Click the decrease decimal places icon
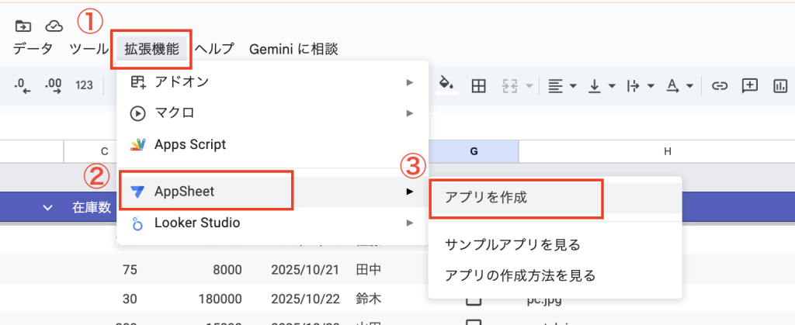 point(23,85)
